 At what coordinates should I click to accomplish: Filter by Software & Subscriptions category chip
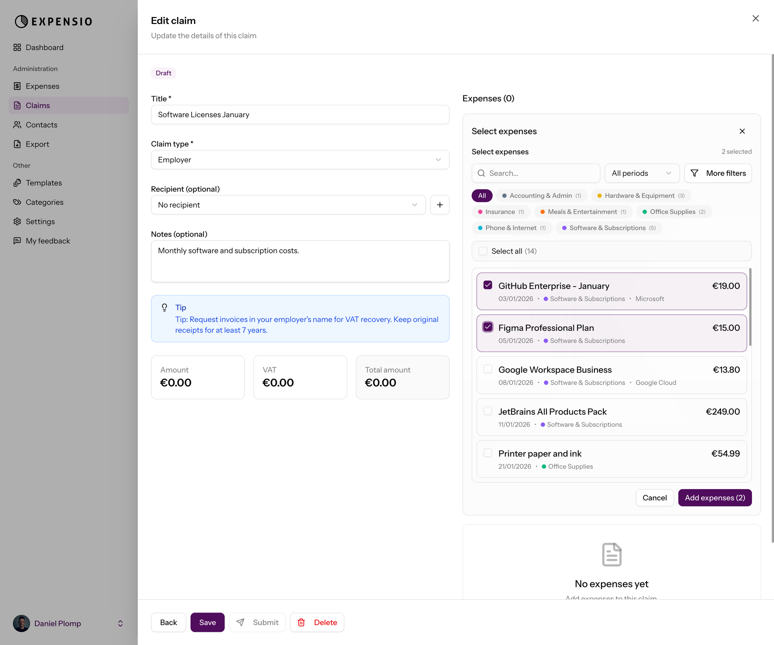pyautogui.click(x=608, y=228)
